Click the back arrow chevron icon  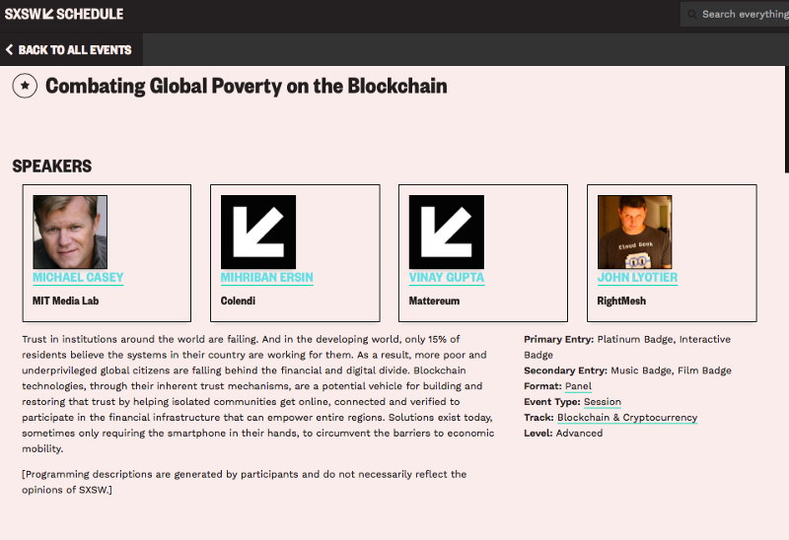(x=10, y=49)
